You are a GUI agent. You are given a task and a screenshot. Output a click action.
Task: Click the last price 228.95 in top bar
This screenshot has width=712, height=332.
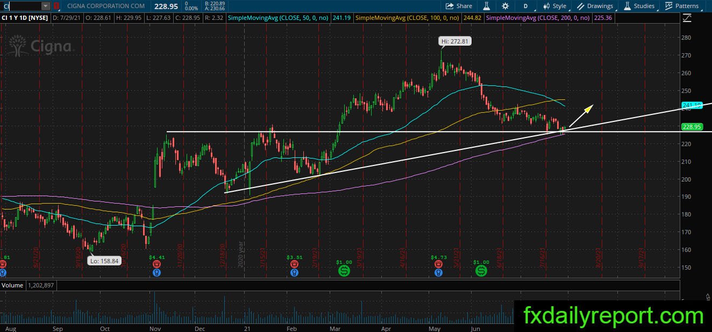point(165,6)
